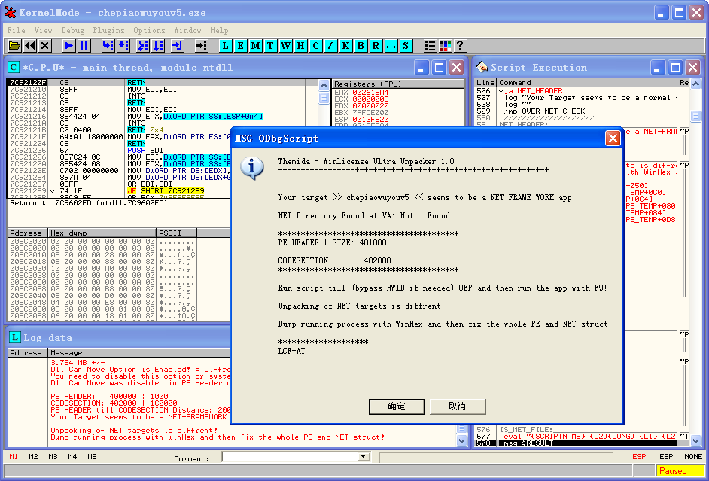Click the 确定 OK button in dialog
Image resolution: width=709 pixels, height=481 pixels.
coord(397,406)
